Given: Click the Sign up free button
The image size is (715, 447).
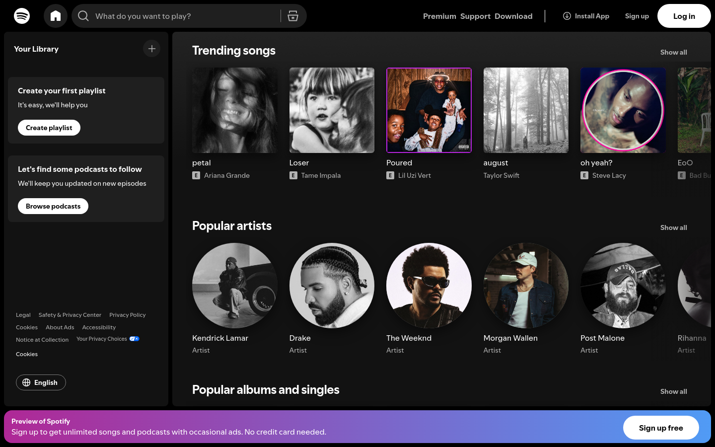Looking at the screenshot, I should 661,428.
